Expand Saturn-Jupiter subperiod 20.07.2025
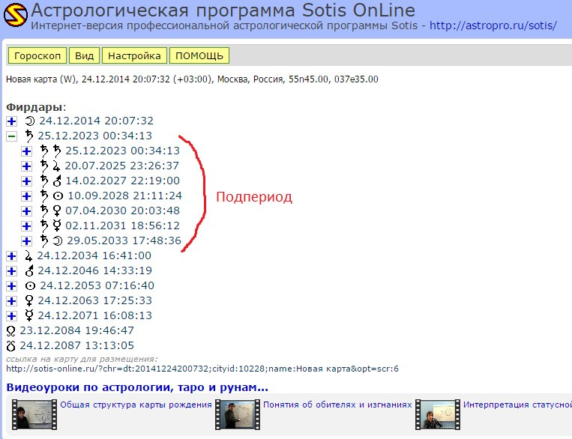This screenshot has height=439, width=572. click(x=26, y=166)
